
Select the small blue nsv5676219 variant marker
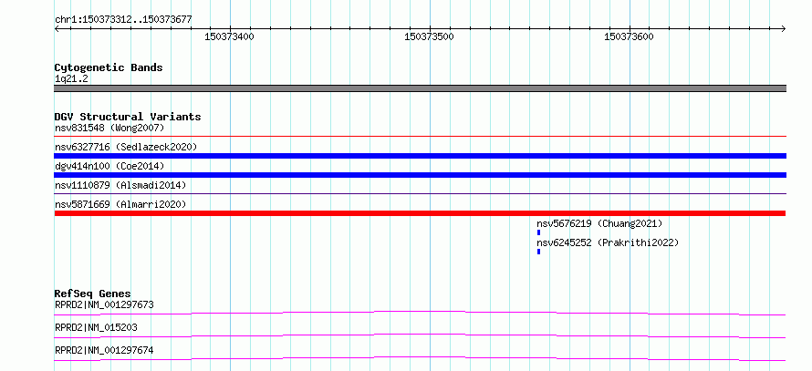pos(538,232)
